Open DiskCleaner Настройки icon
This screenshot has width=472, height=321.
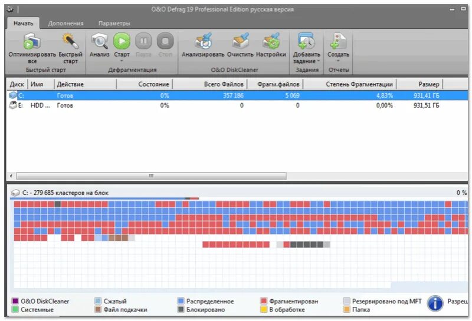click(x=271, y=41)
